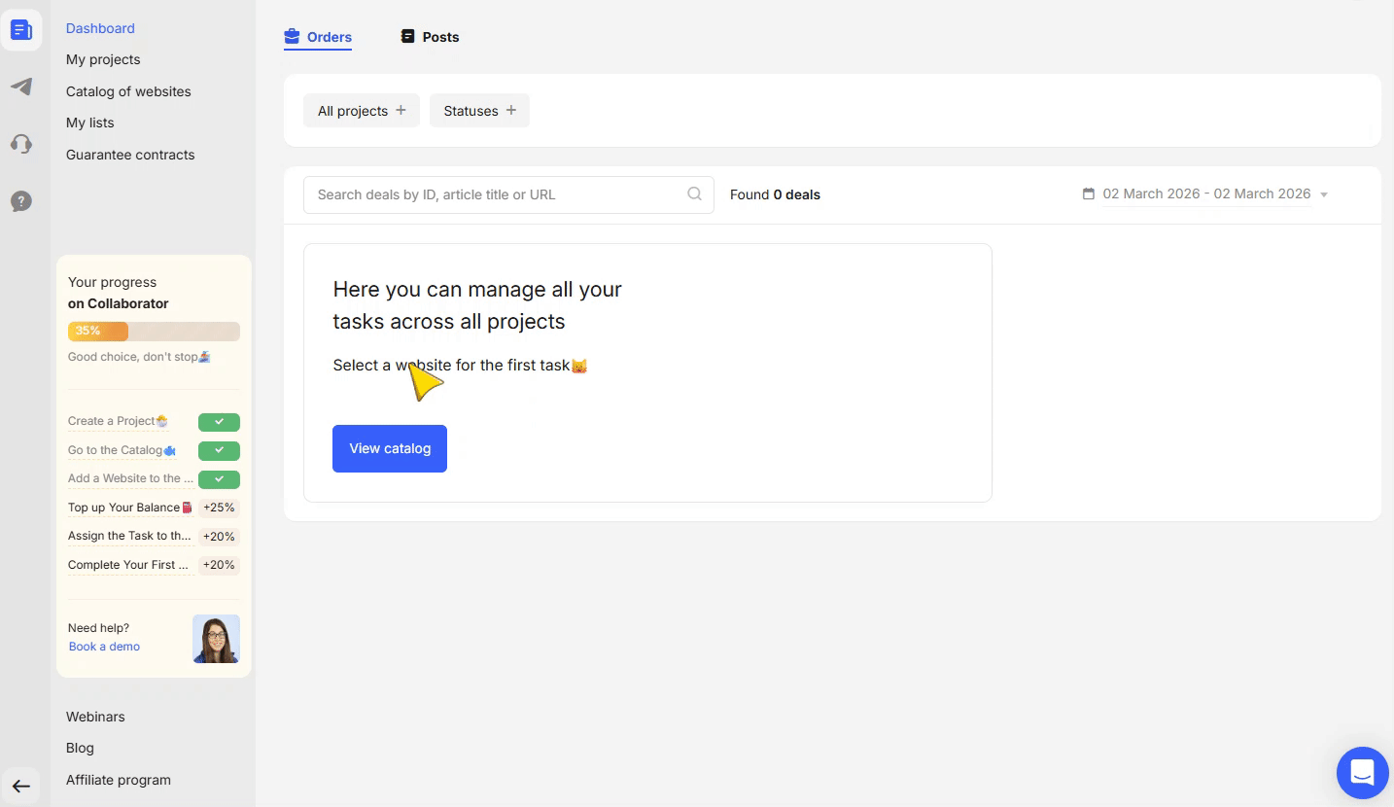Open the Statuses filter dropdown
This screenshot has height=807, width=1394.
tap(478, 110)
